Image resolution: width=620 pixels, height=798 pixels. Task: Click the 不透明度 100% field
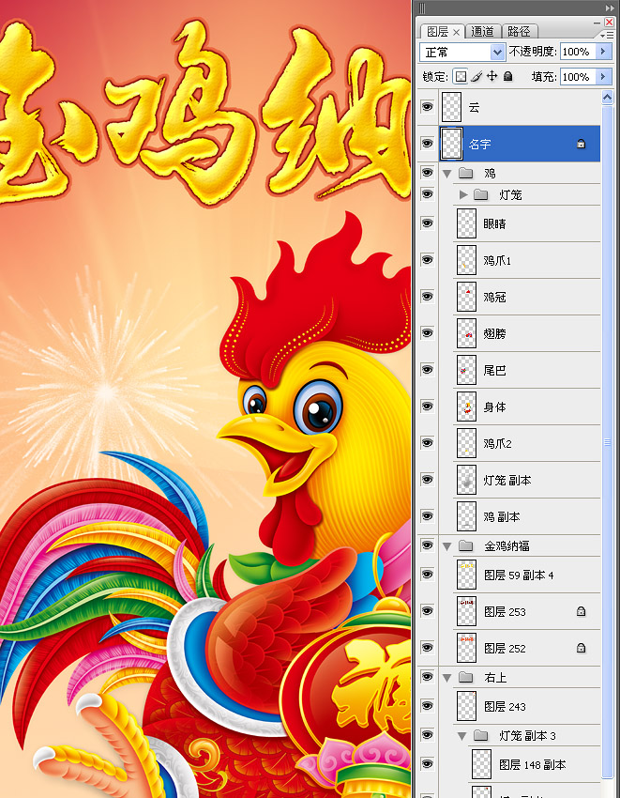pyautogui.click(x=579, y=52)
